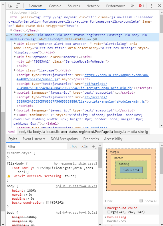Select body#lia-body breadcrumb item
Screen dimensions: 163x226
(x=83, y=132)
